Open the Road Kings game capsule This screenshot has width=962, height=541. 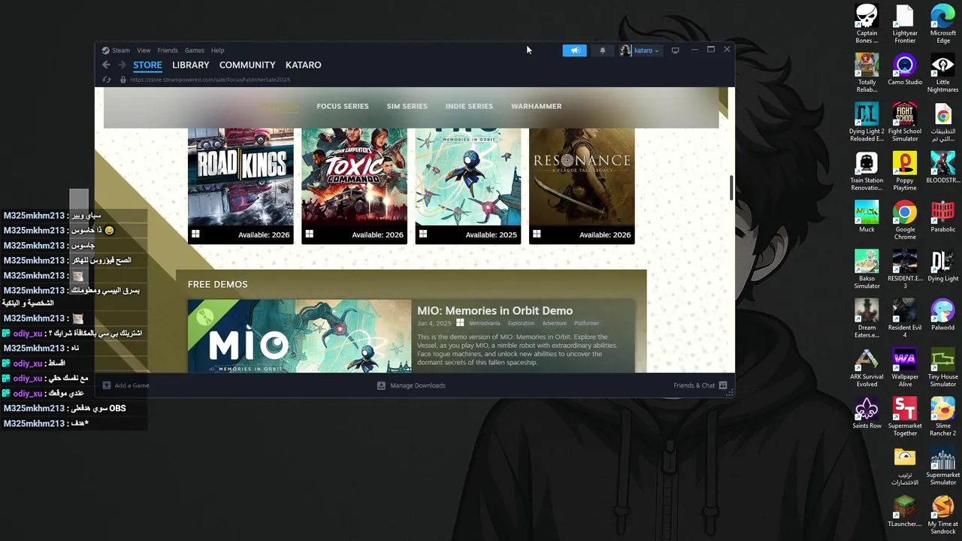[x=240, y=186]
